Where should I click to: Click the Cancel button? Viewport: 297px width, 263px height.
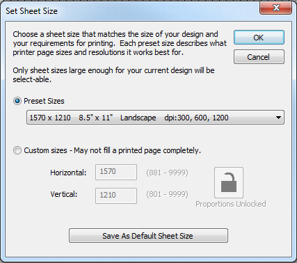[x=259, y=57]
